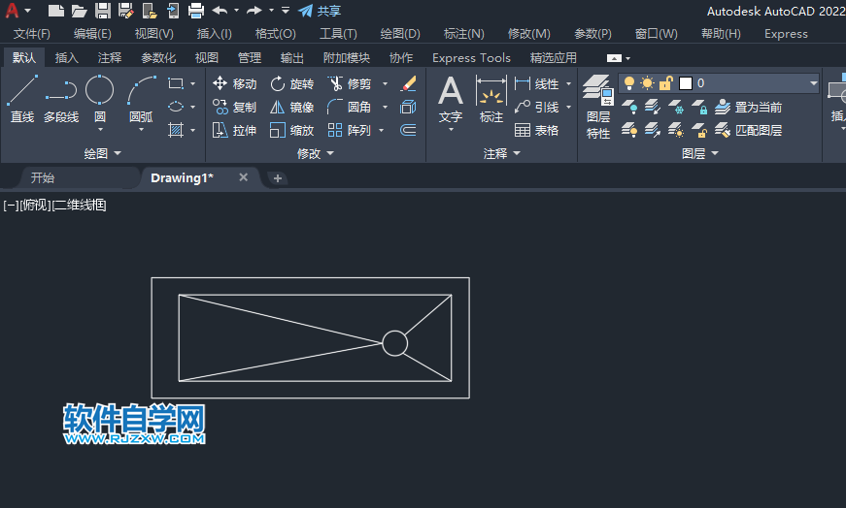Toggle the layer 0 lock padlock
The height and width of the screenshot is (508, 846).
pos(665,83)
